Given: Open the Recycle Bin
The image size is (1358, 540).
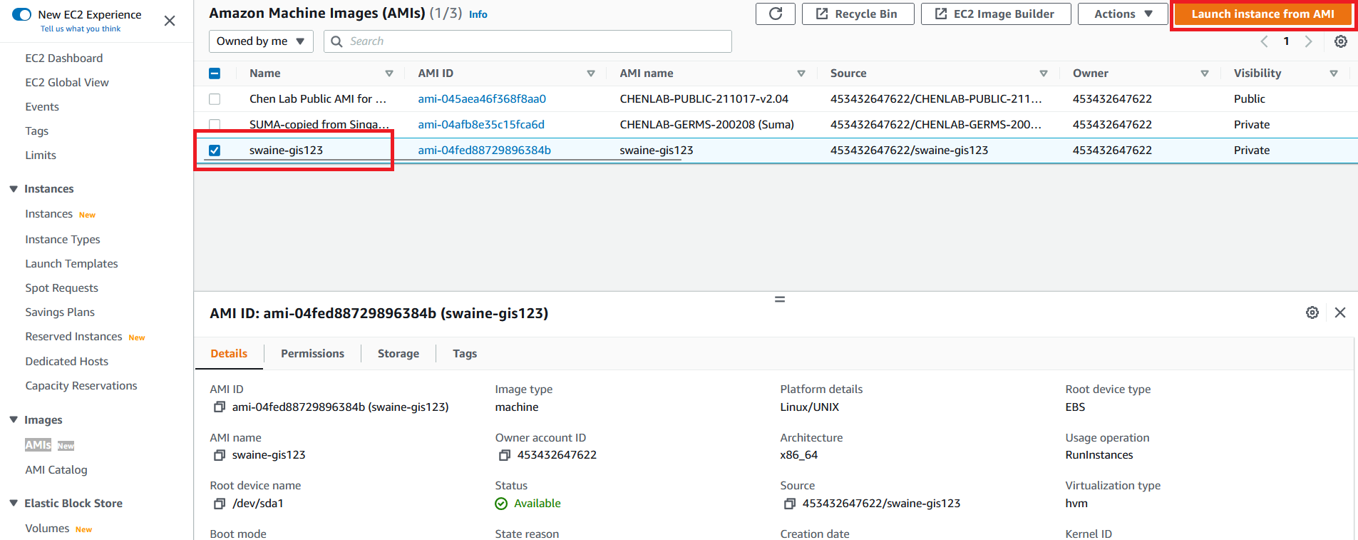Looking at the screenshot, I should pos(858,14).
